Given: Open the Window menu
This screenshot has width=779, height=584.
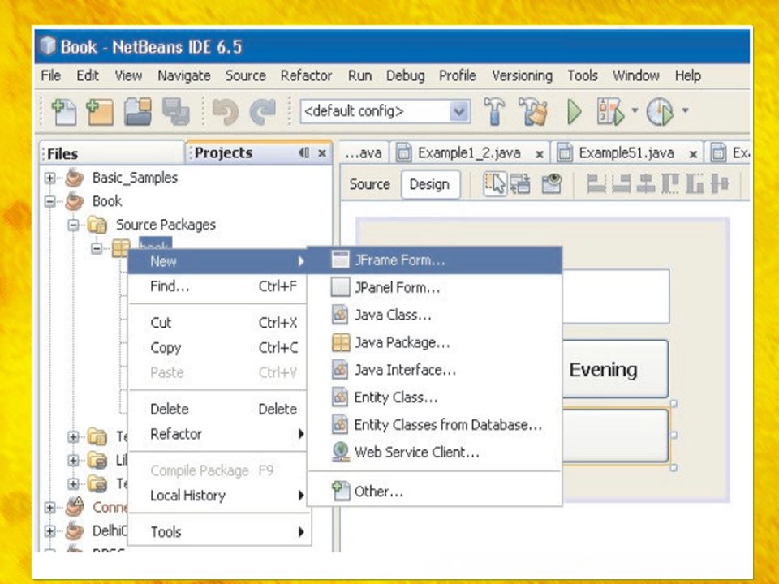Looking at the screenshot, I should tap(636, 75).
